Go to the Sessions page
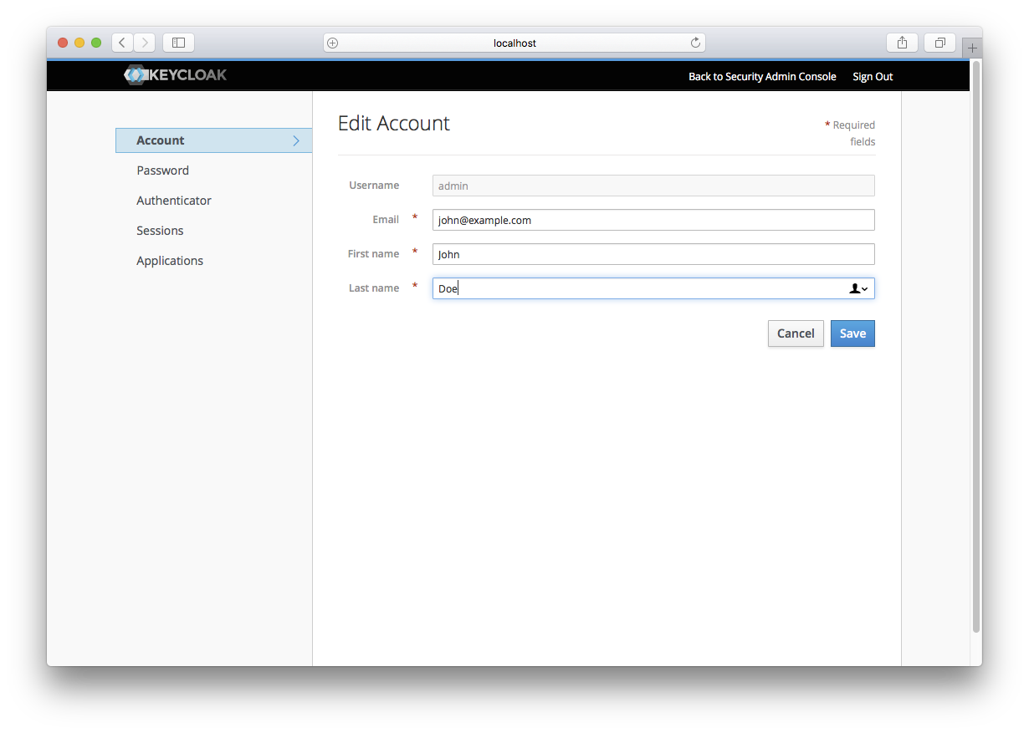The image size is (1029, 733). coord(160,231)
